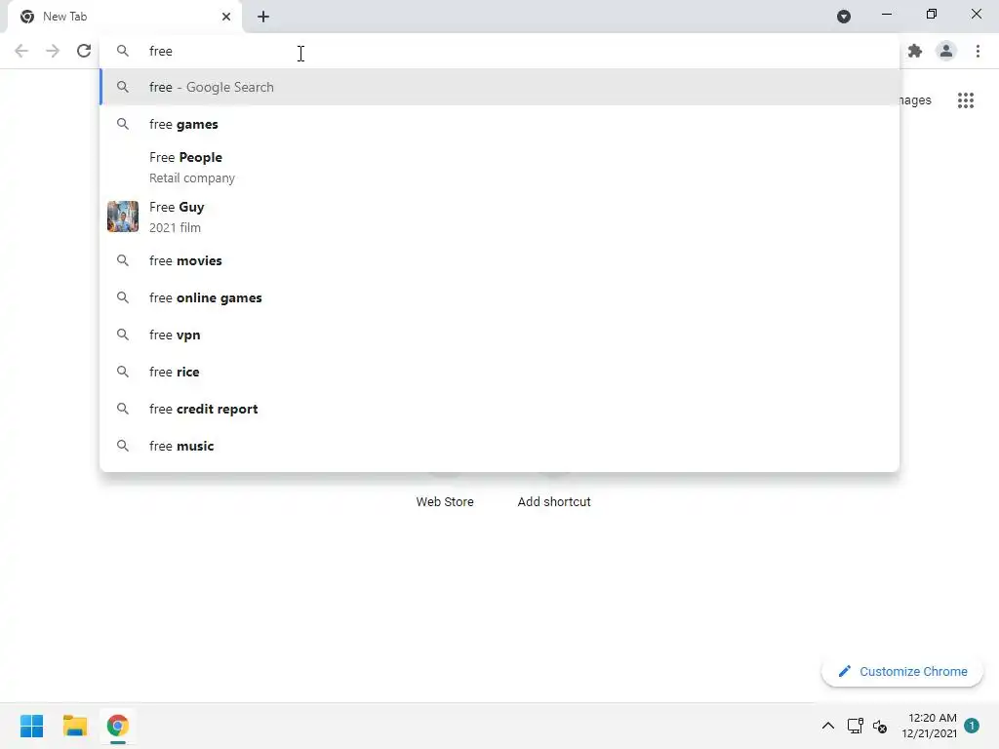Click the Chrome icon in the taskbar

tap(117, 726)
